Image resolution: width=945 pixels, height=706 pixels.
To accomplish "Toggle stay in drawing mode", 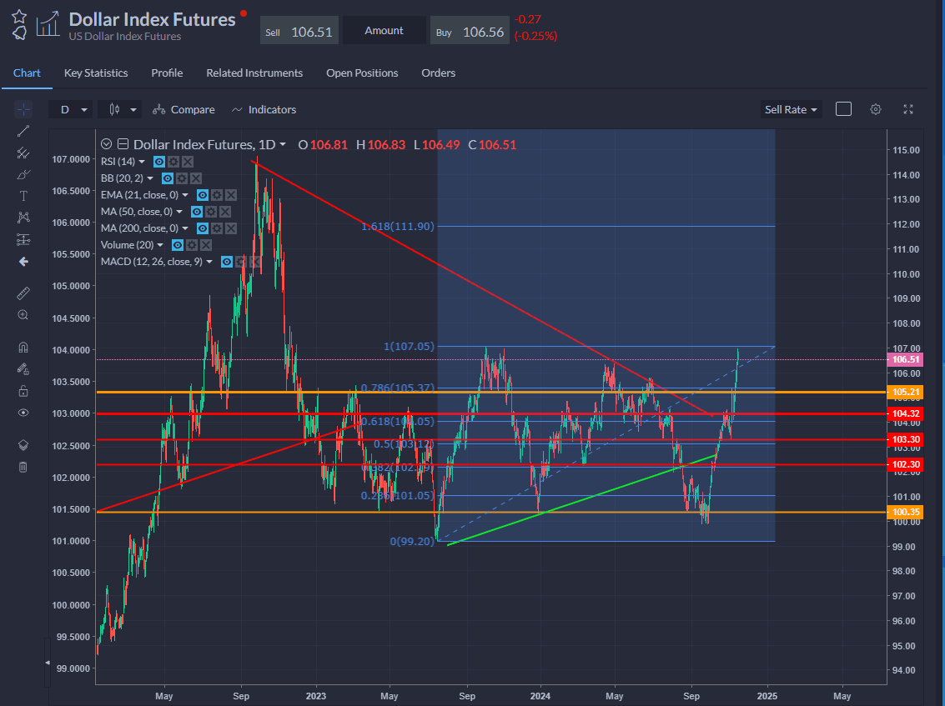I will (x=23, y=368).
